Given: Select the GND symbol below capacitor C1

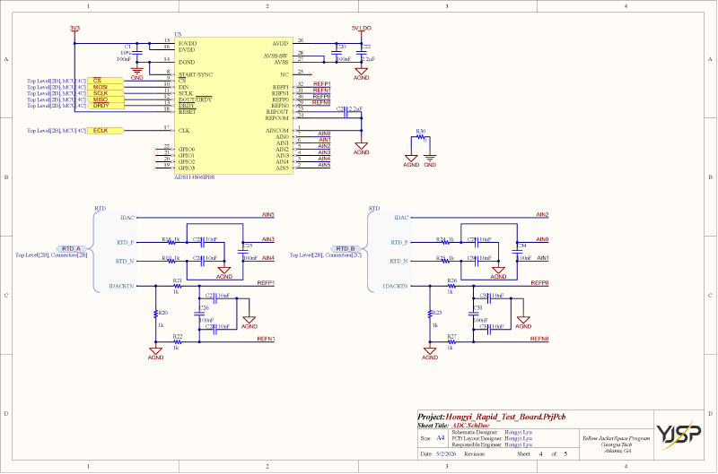Looking at the screenshot, I should 137,73.
